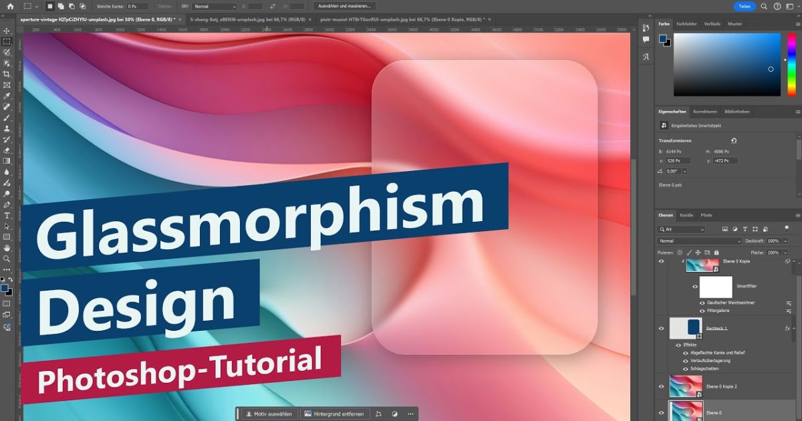Select the Eyedropper tool
Viewport: 802px width, 421px height.
pyautogui.click(x=7, y=96)
